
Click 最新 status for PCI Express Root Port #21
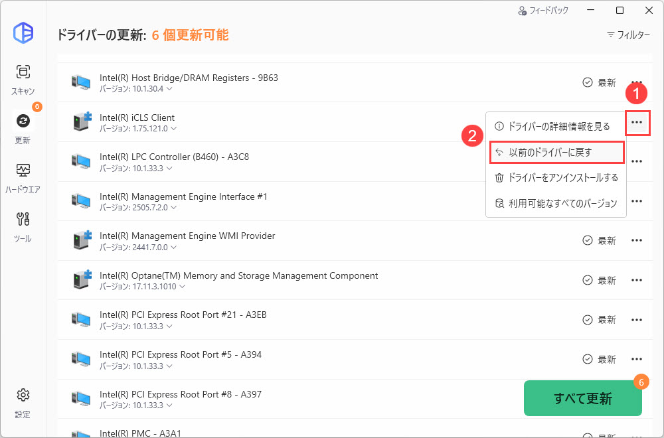point(599,319)
